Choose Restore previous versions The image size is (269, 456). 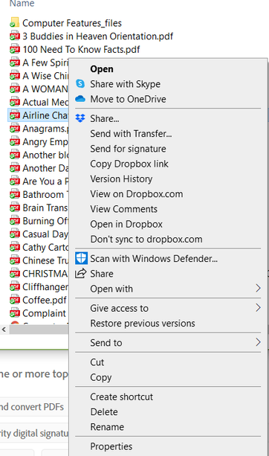click(143, 324)
